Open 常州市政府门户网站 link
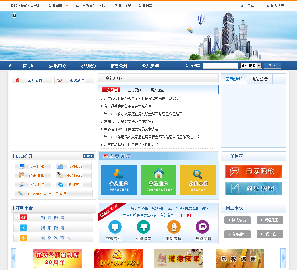Image resolution: width=297 pixels, height=270 pixels. coord(91,6)
